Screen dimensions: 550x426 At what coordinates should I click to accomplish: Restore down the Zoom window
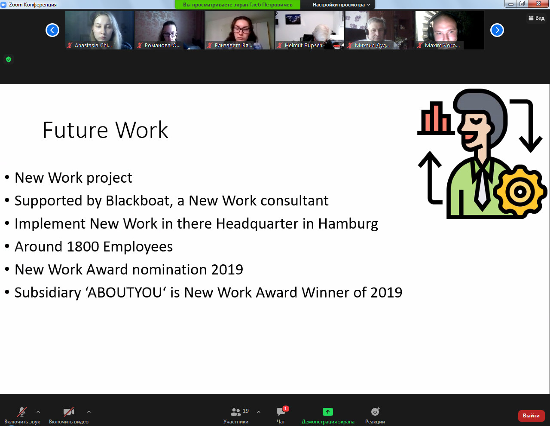[522, 4]
